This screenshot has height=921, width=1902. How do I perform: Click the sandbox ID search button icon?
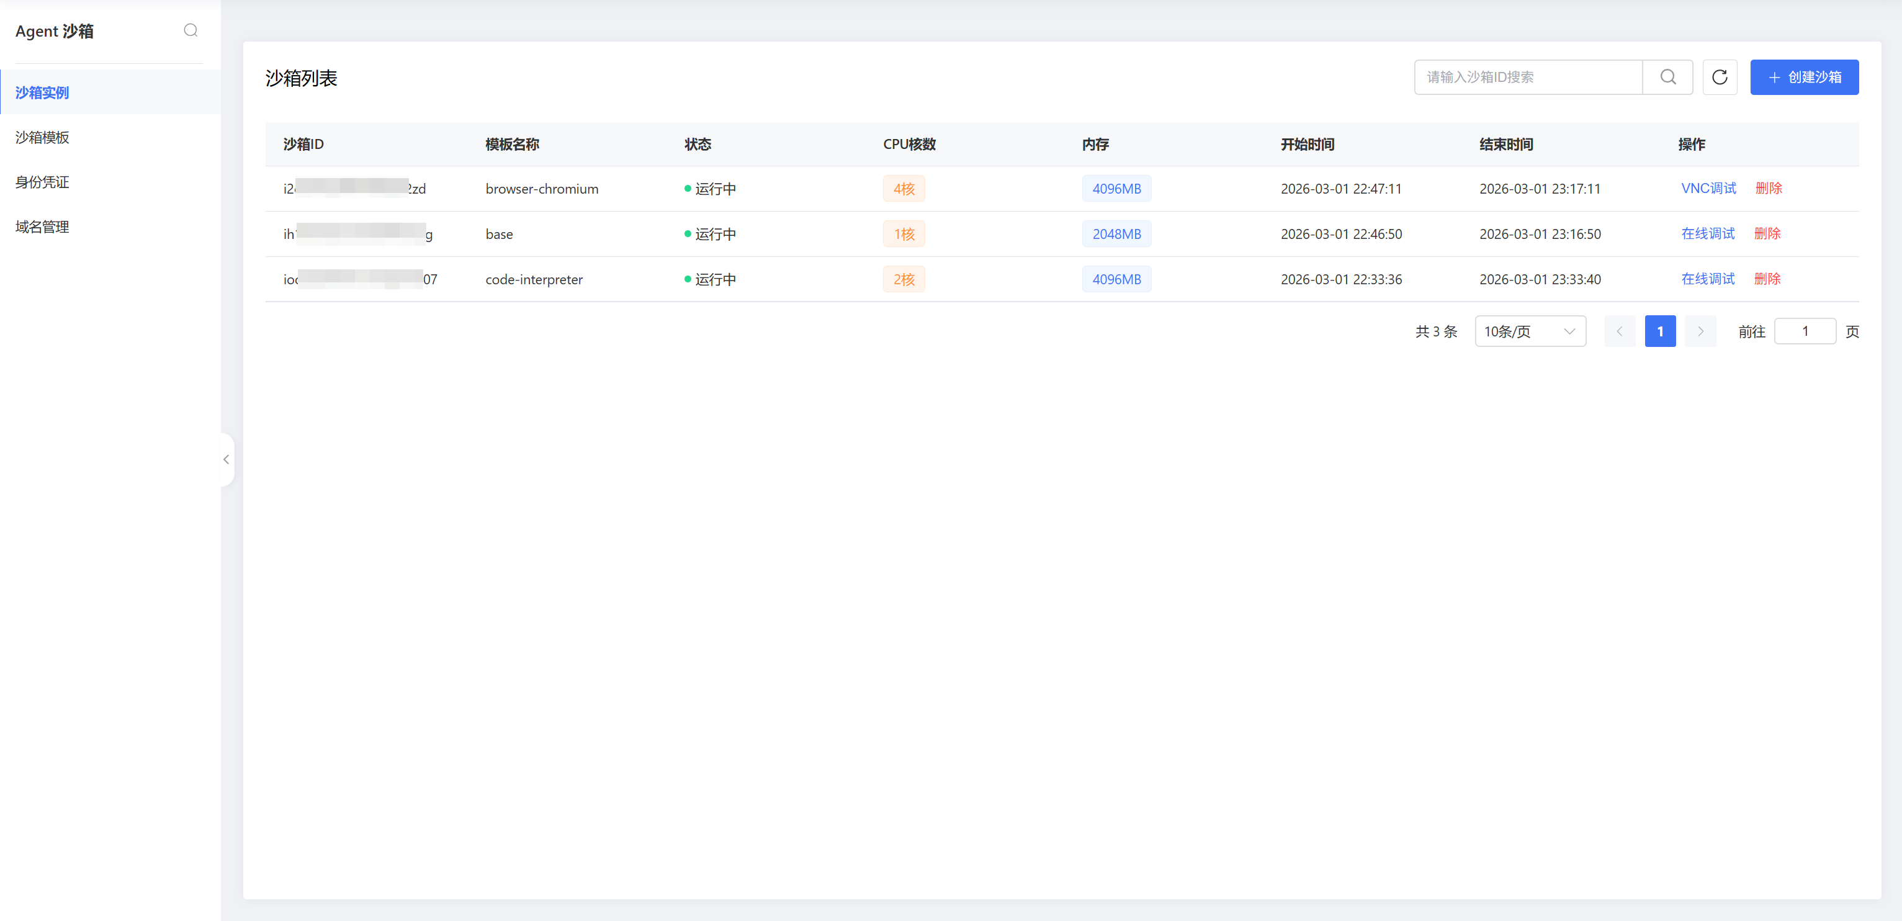tap(1667, 77)
